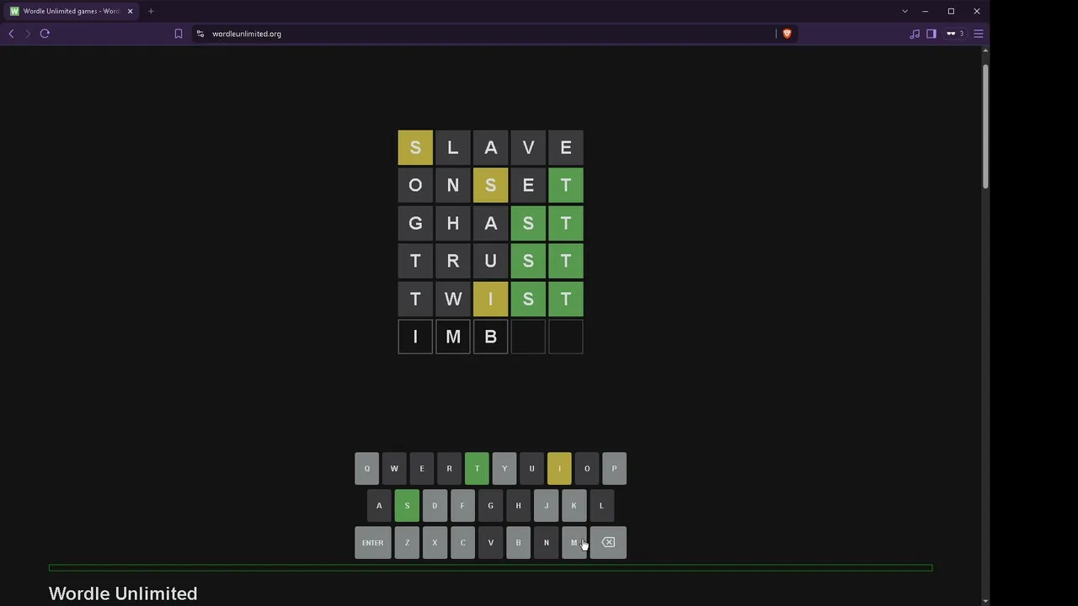The image size is (1078, 606).
Task: Open the tab search dropdown chevron
Action: pyautogui.click(x=905, y=11)
